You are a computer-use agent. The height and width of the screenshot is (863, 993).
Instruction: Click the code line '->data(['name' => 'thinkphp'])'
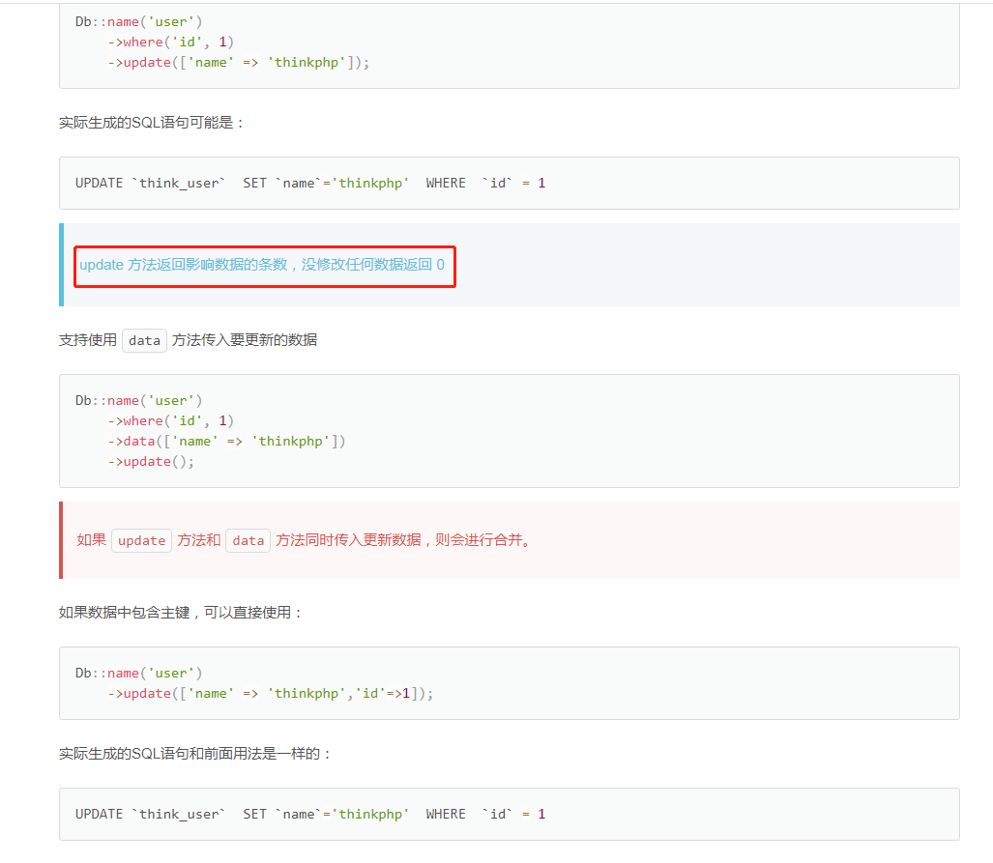226,442
